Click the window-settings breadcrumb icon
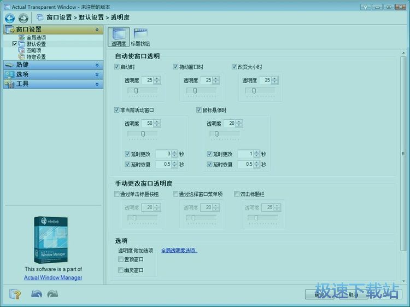Screen dimensions: 410x307 [40, 18]
